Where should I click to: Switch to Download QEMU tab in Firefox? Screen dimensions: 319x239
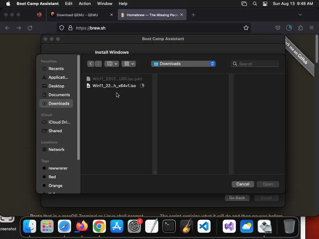pos(81,15)
